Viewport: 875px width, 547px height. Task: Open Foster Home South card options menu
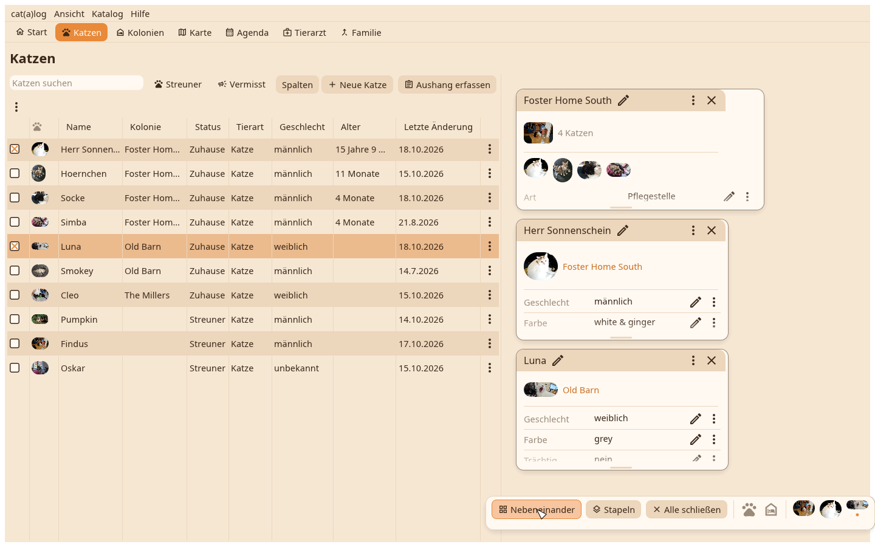[693, 100]
